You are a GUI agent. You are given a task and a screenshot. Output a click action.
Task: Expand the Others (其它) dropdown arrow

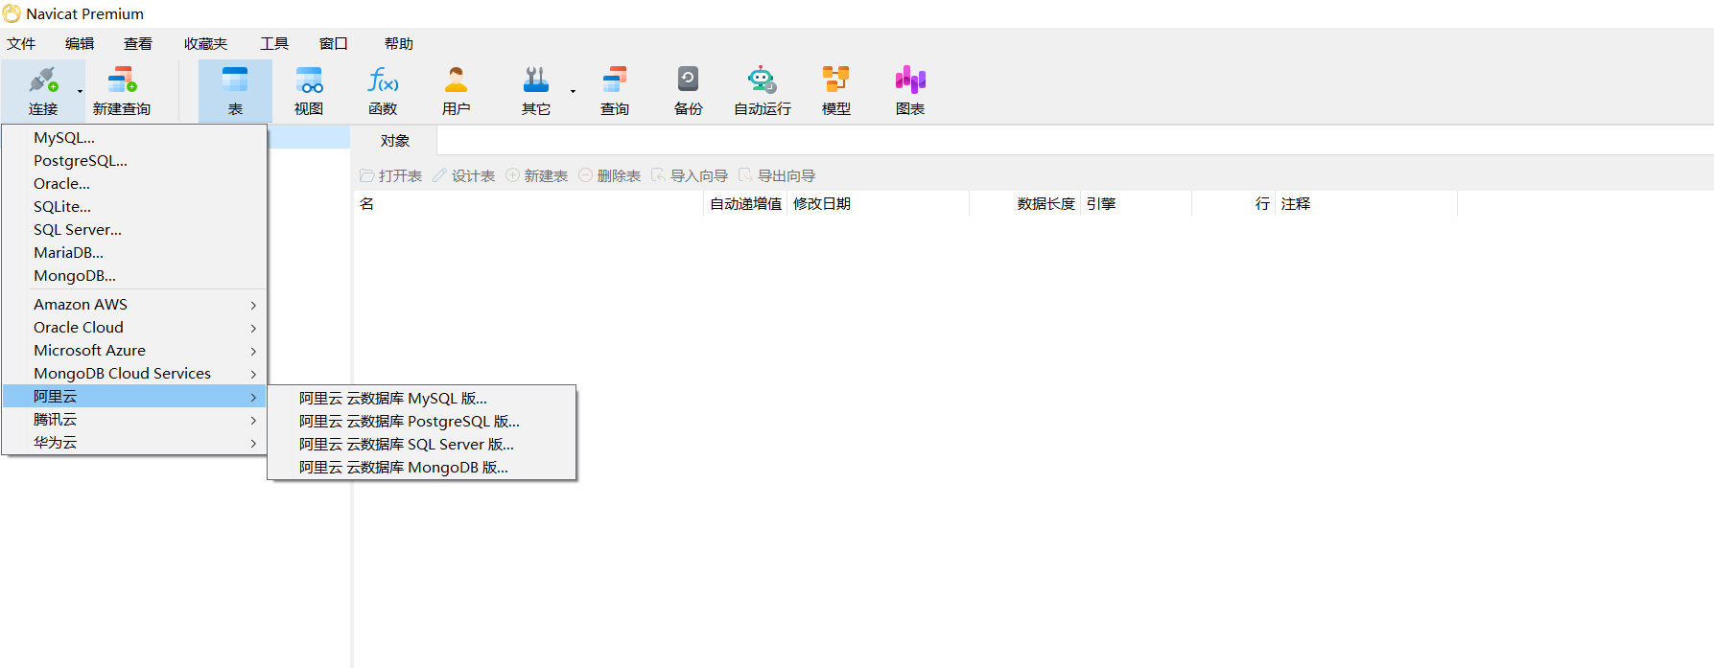click(573, 92)
